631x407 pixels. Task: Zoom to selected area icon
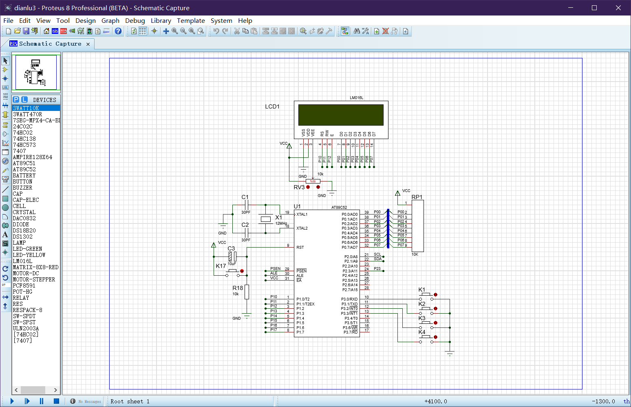coord(200,31)
